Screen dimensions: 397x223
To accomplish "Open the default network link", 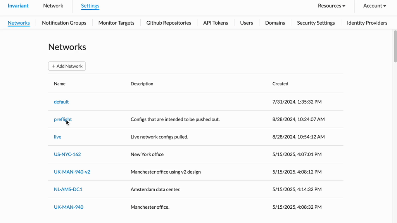I will (x=61, y=102).
